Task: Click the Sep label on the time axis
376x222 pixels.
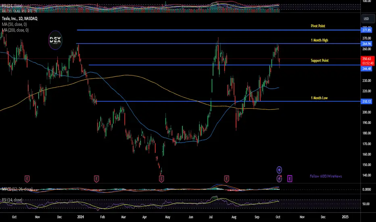Action: pos(257,217)
